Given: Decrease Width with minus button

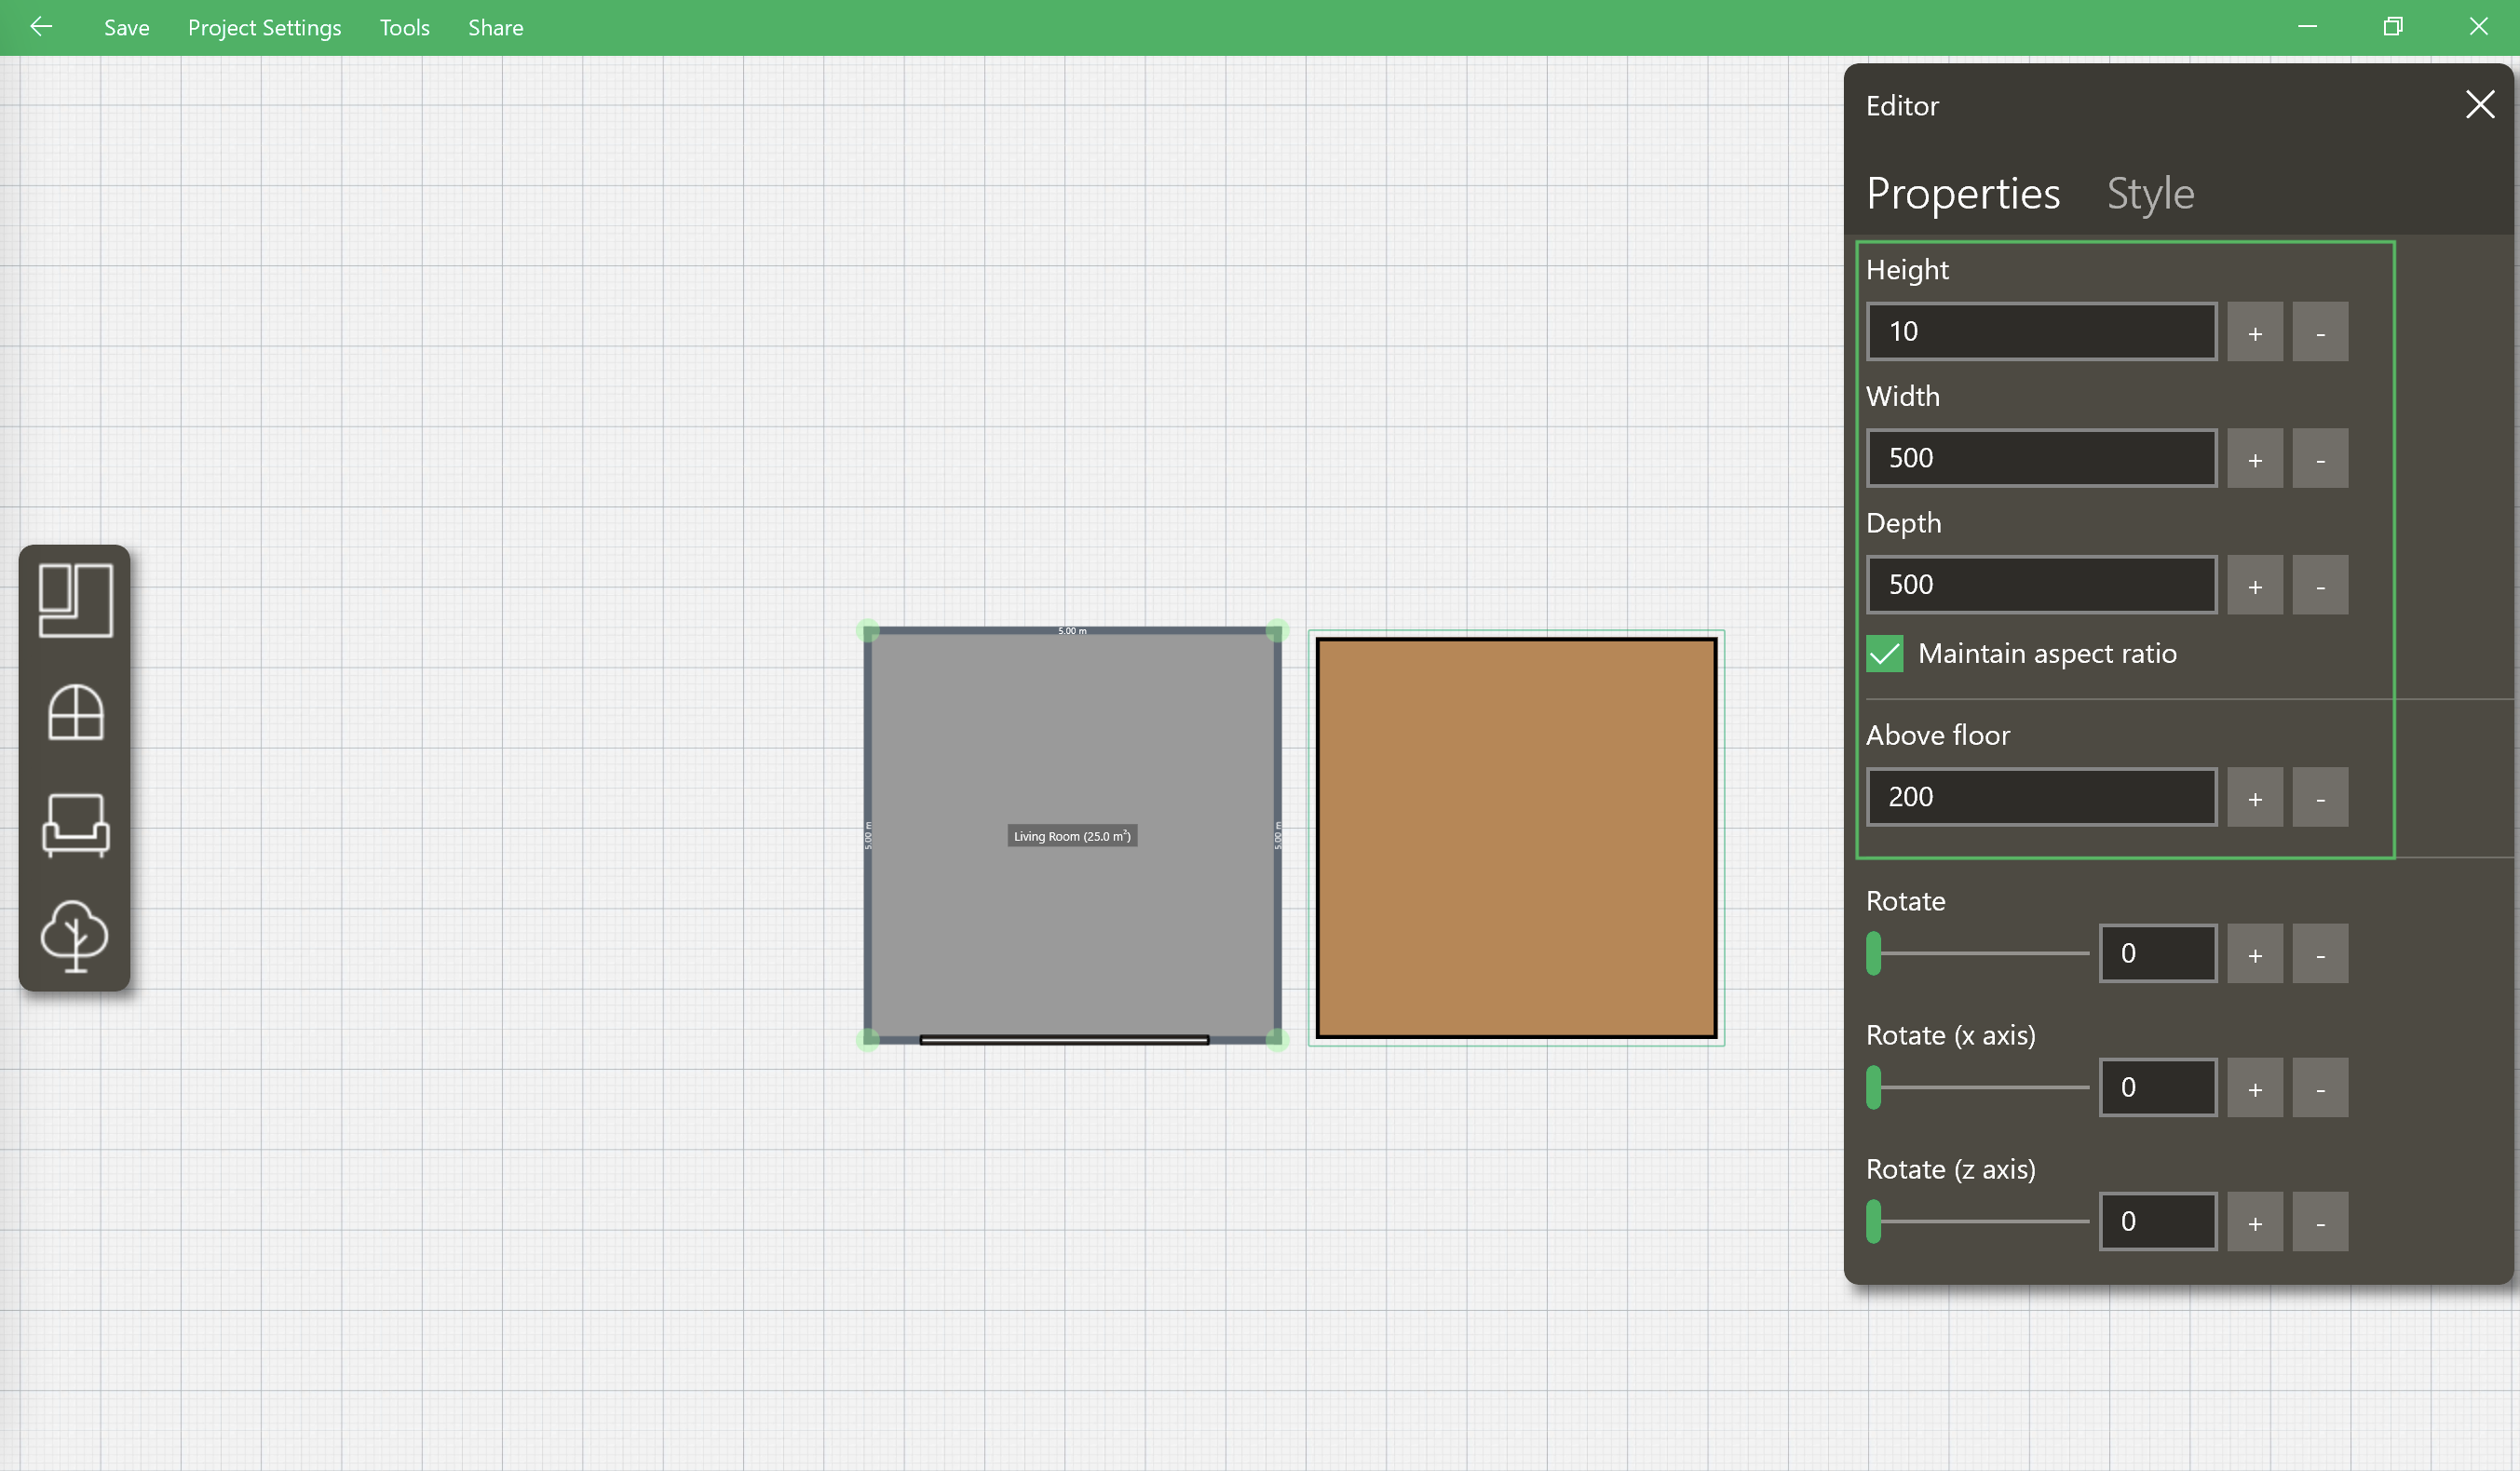Looking at the screenshot, I should click(x=2319, y=459).
